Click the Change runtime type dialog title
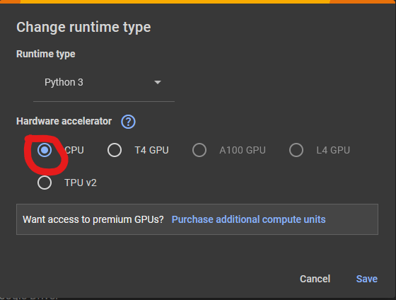 click(83, 27)
